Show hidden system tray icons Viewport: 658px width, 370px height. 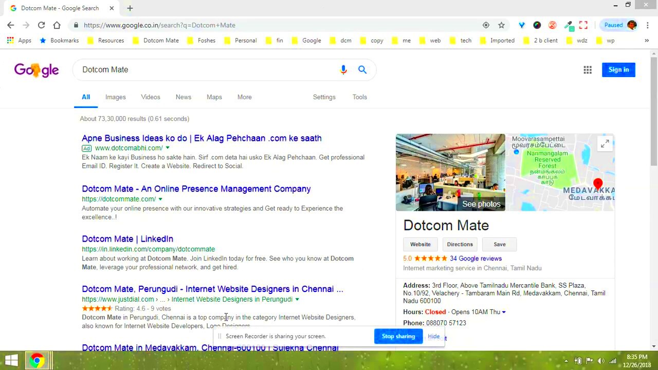(566, 361)
